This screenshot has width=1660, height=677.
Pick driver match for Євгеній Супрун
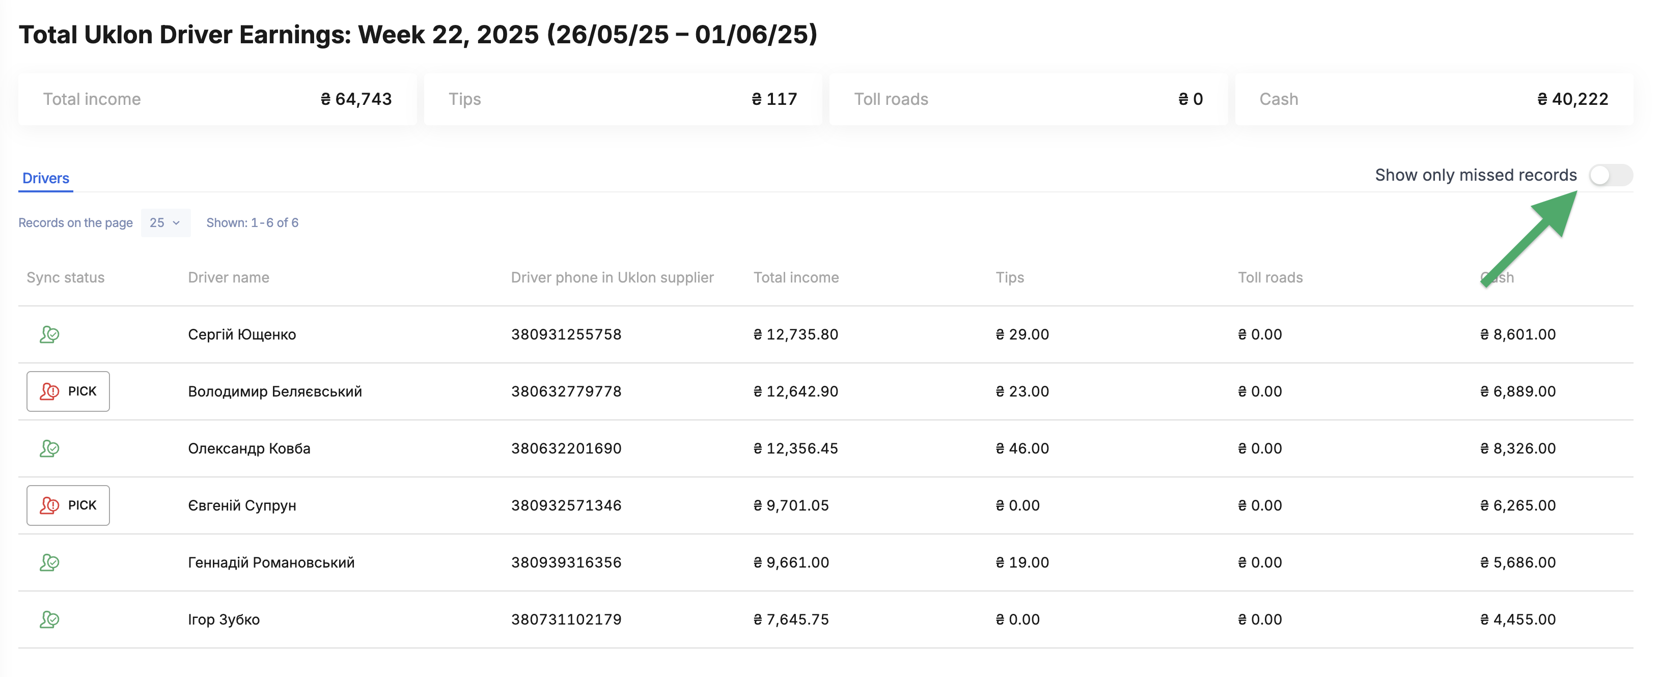coord(68,505)
